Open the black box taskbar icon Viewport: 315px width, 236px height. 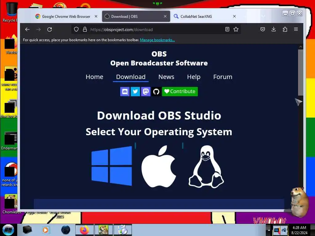pyautogui.click(x=27, y=230)
